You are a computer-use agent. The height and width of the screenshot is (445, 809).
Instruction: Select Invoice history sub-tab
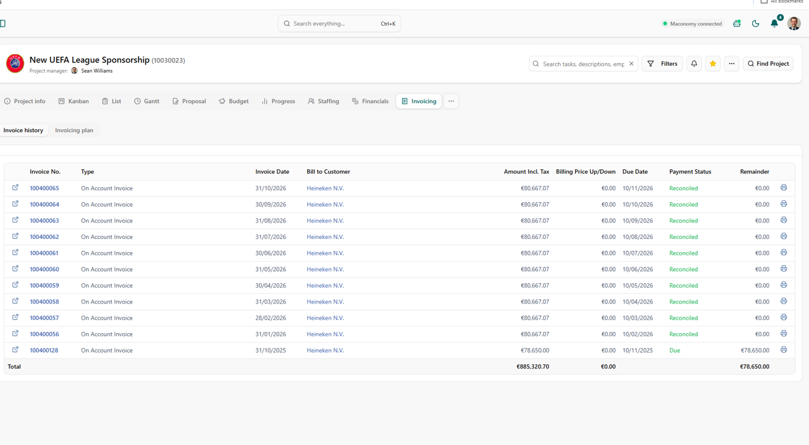(23, 130)
